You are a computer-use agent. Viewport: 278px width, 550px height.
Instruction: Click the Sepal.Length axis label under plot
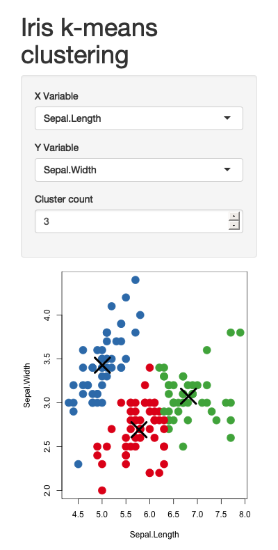click(154, 535)
